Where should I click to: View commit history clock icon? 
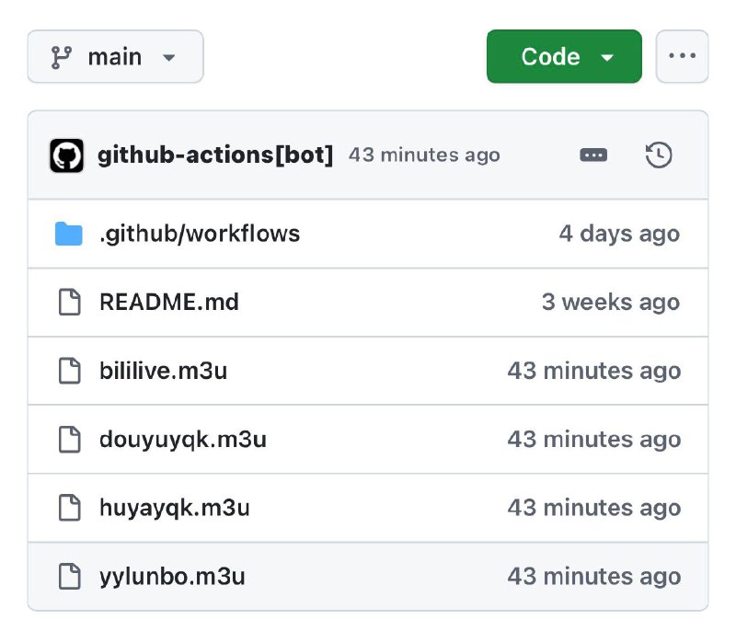pyautogui.click(x=659, y=155)
